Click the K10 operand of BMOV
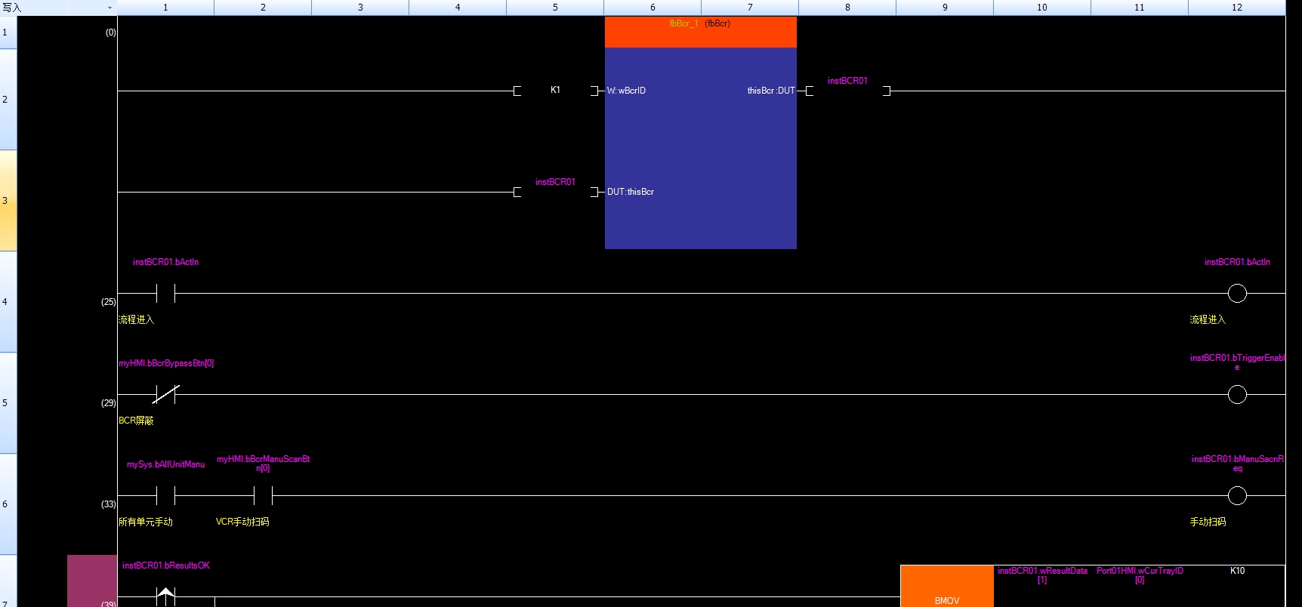This screenshot has width=1302, height=607. coord(1237,571)
